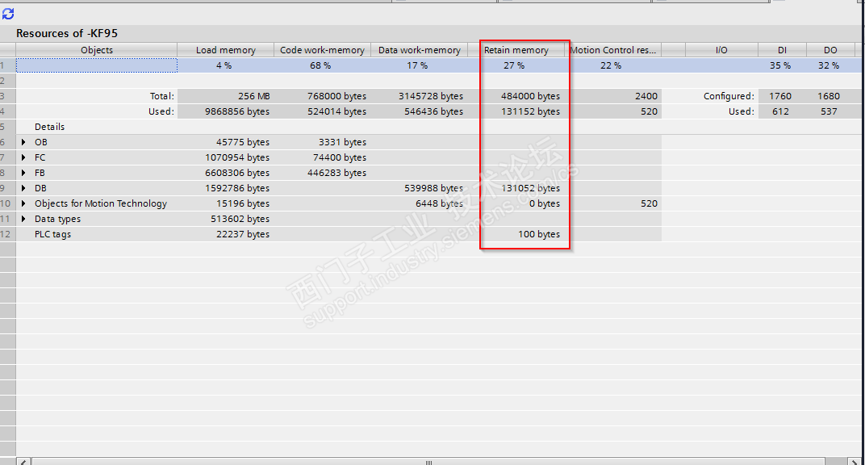
Task: Click the 6608306 bytes FB load cell
Action: [226, 174]
